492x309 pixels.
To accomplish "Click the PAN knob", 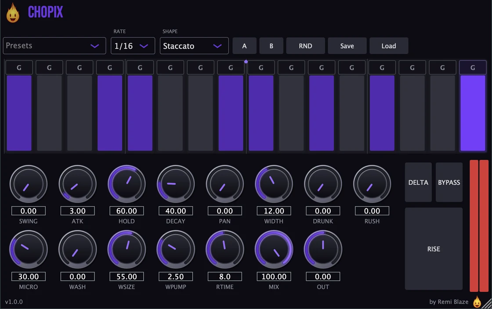I will 224,184.
